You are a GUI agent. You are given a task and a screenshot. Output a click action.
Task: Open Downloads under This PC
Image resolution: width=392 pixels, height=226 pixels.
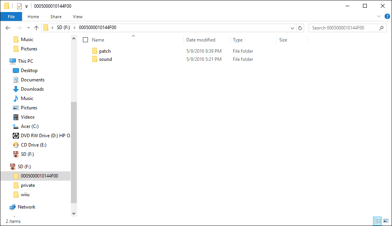coord(32,89)
